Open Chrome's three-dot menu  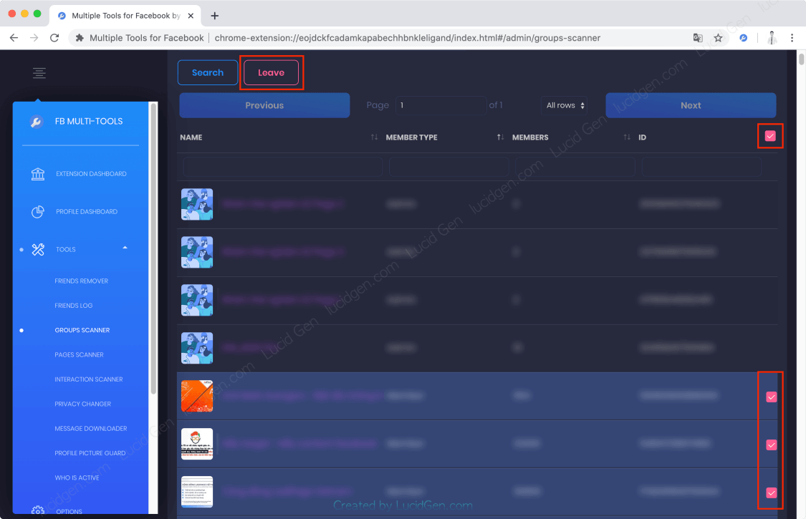tap(791, 37)
